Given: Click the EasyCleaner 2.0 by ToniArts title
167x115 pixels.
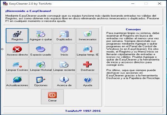Looking at the screenshot, I should 30,4.
